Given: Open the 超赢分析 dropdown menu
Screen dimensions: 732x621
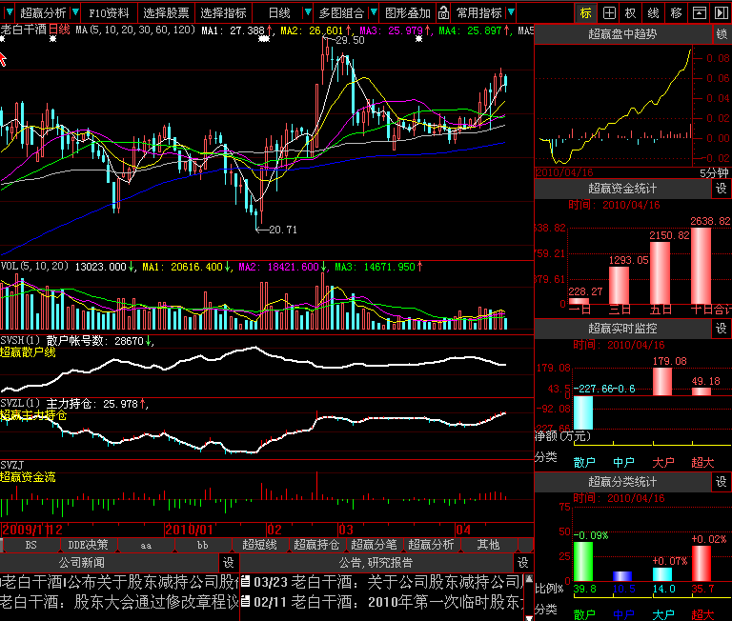Looking at the screenshot, I should point(43,13).
